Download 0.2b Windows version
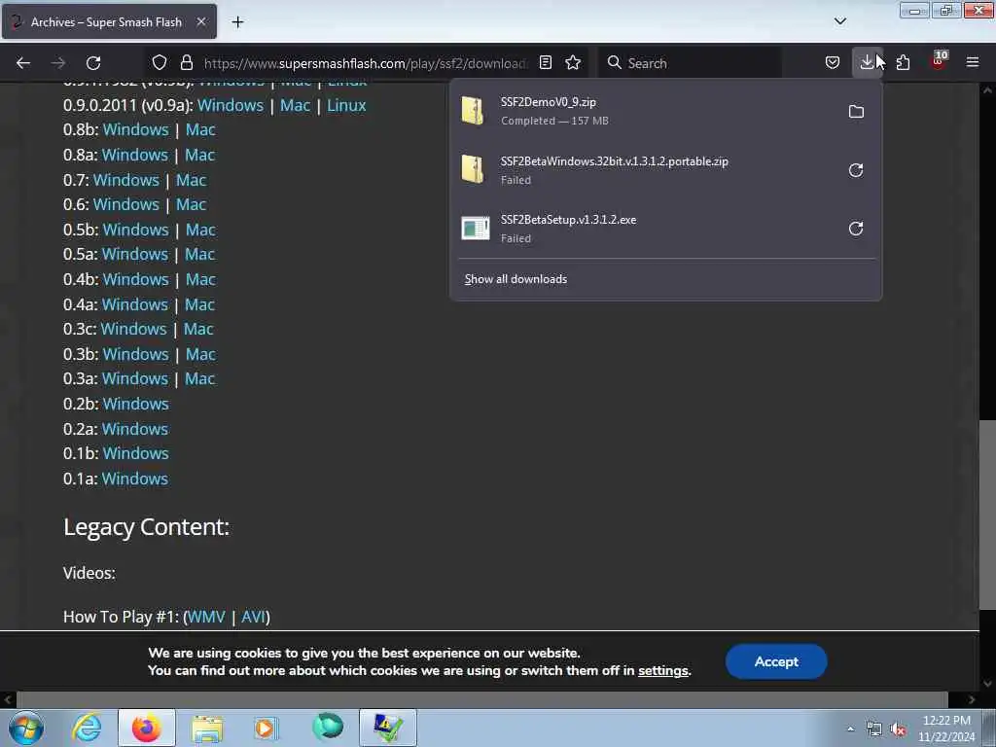The height and width of the screenshot is (747, 996). click(x=135, y=404)
